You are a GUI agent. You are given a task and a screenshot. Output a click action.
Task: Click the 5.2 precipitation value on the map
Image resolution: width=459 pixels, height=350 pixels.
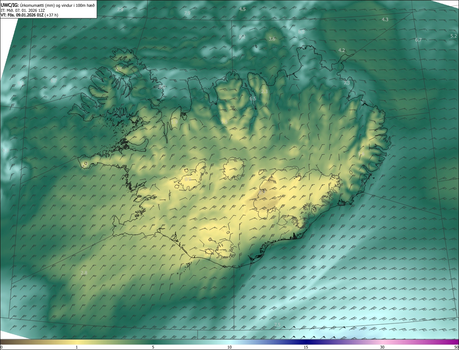[454, 36]
